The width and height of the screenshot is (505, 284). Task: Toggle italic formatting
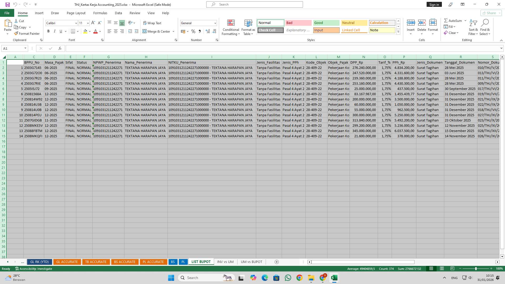55,31
